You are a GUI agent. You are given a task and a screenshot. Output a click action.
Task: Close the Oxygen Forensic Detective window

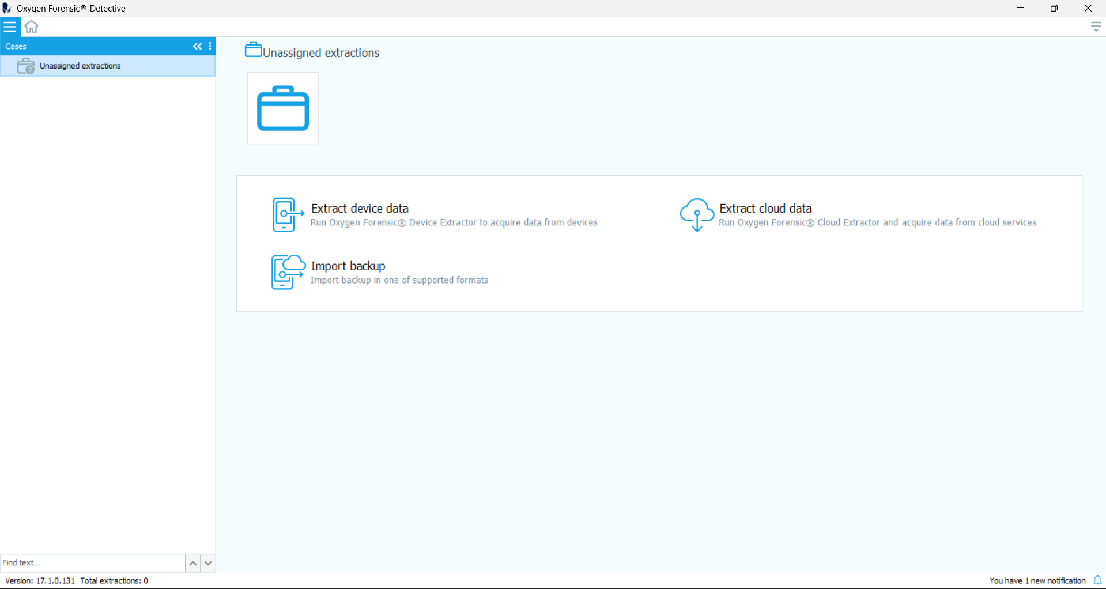point(1088,8)
